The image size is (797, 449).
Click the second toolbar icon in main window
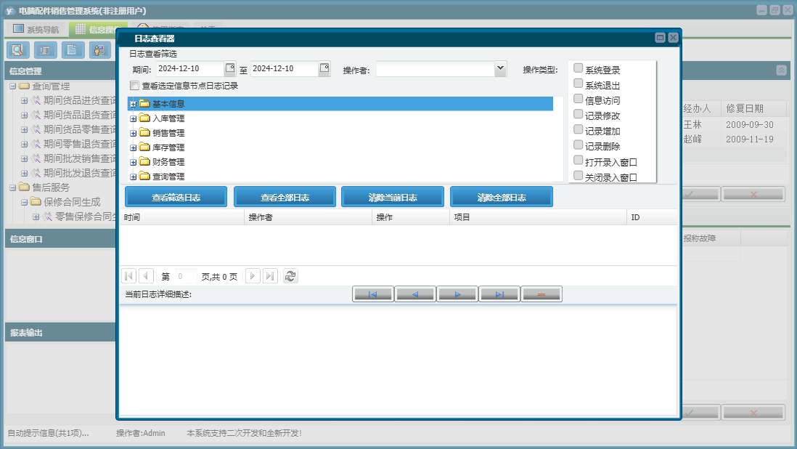(x=45, y=50)
